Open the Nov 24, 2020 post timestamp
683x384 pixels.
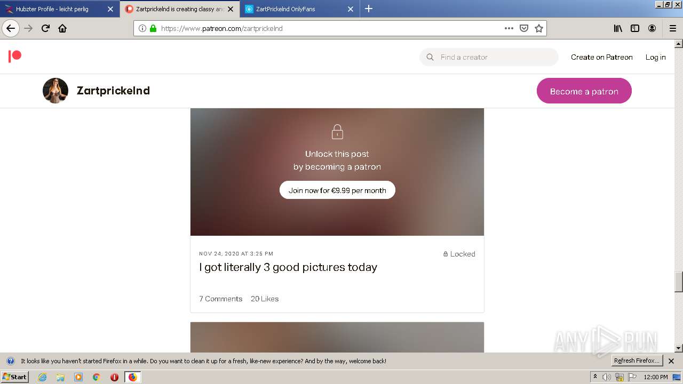pos(236,254)
